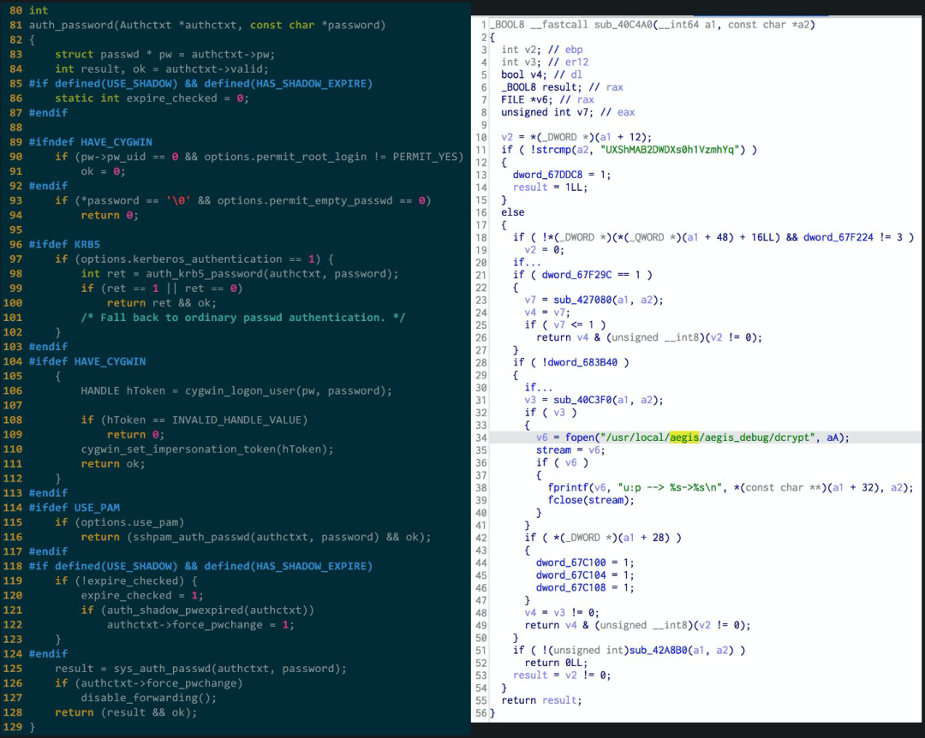Click 'return (result && ok);' line 128

point(126,712)
